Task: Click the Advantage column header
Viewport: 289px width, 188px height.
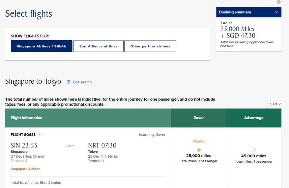Action: (x=254, y=118)
